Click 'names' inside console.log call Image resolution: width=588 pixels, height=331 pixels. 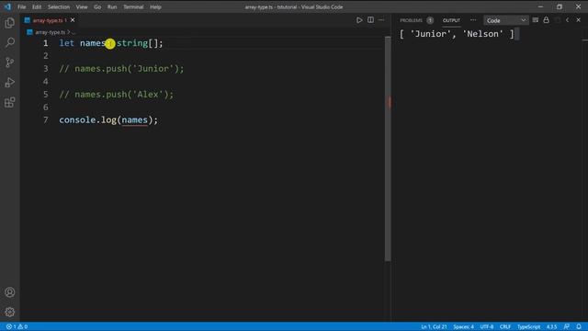(x=135, y=120)
